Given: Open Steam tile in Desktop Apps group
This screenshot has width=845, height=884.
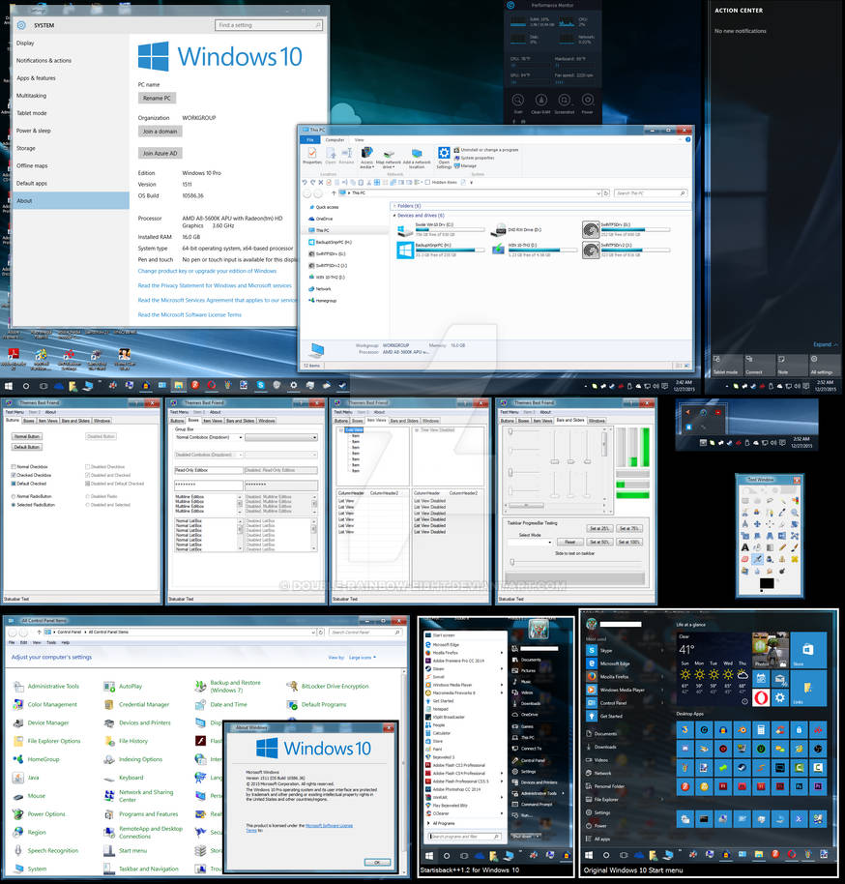Looking at the screenshot, I should [x=743, y=767].
